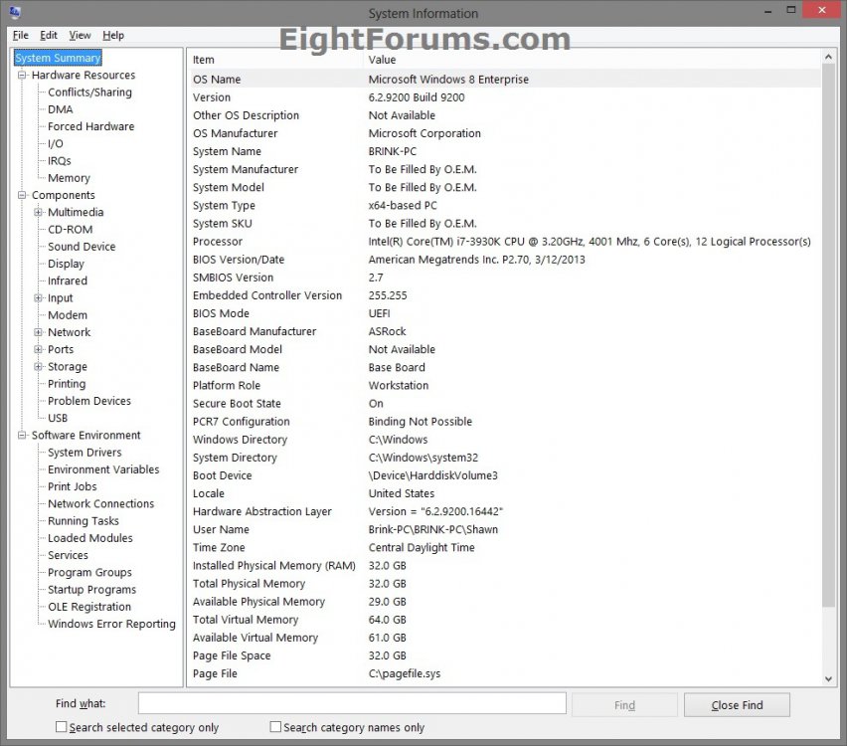Click the Item column header
The width and height of the screenshot is (847, 746).
point(276,60)
